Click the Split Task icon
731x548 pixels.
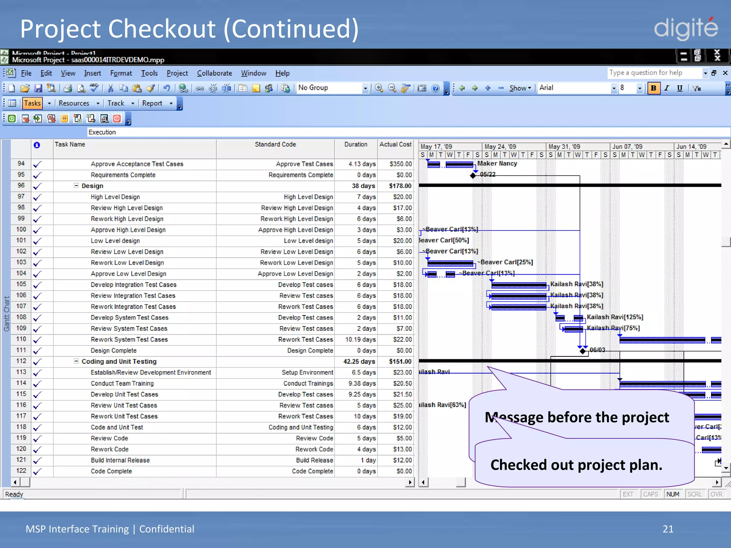[x=226, y=88]
